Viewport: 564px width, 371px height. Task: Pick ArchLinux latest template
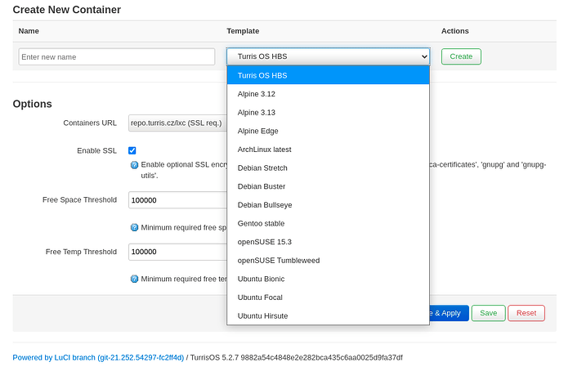pyautogui.click(x=328, y=150)
